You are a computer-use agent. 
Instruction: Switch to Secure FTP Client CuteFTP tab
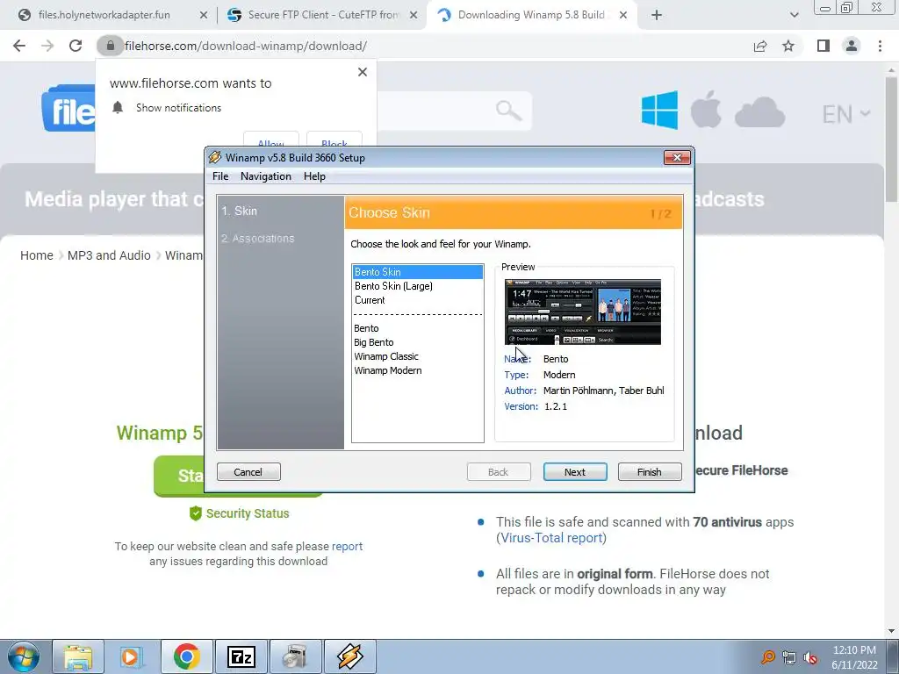coord(323,15)
